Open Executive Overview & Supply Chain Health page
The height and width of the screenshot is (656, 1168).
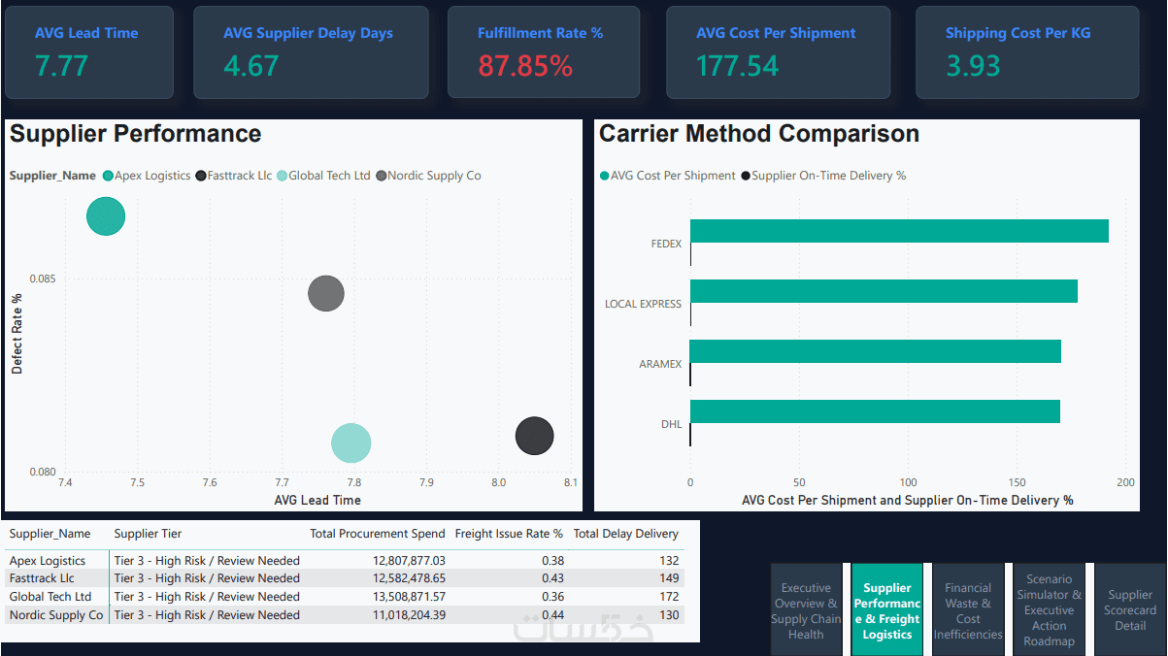[x=806, y=610]
